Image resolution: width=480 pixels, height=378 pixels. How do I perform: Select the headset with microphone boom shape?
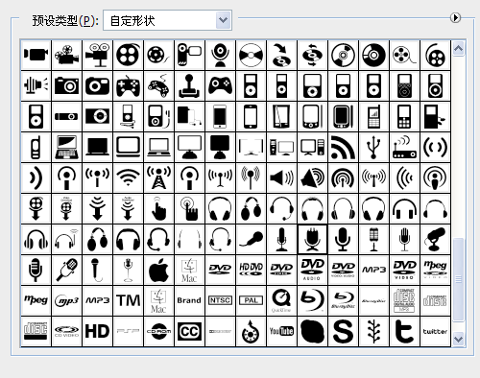281,208
